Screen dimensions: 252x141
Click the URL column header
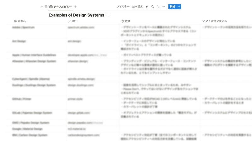pyautogui.click(x=72, y=21)
